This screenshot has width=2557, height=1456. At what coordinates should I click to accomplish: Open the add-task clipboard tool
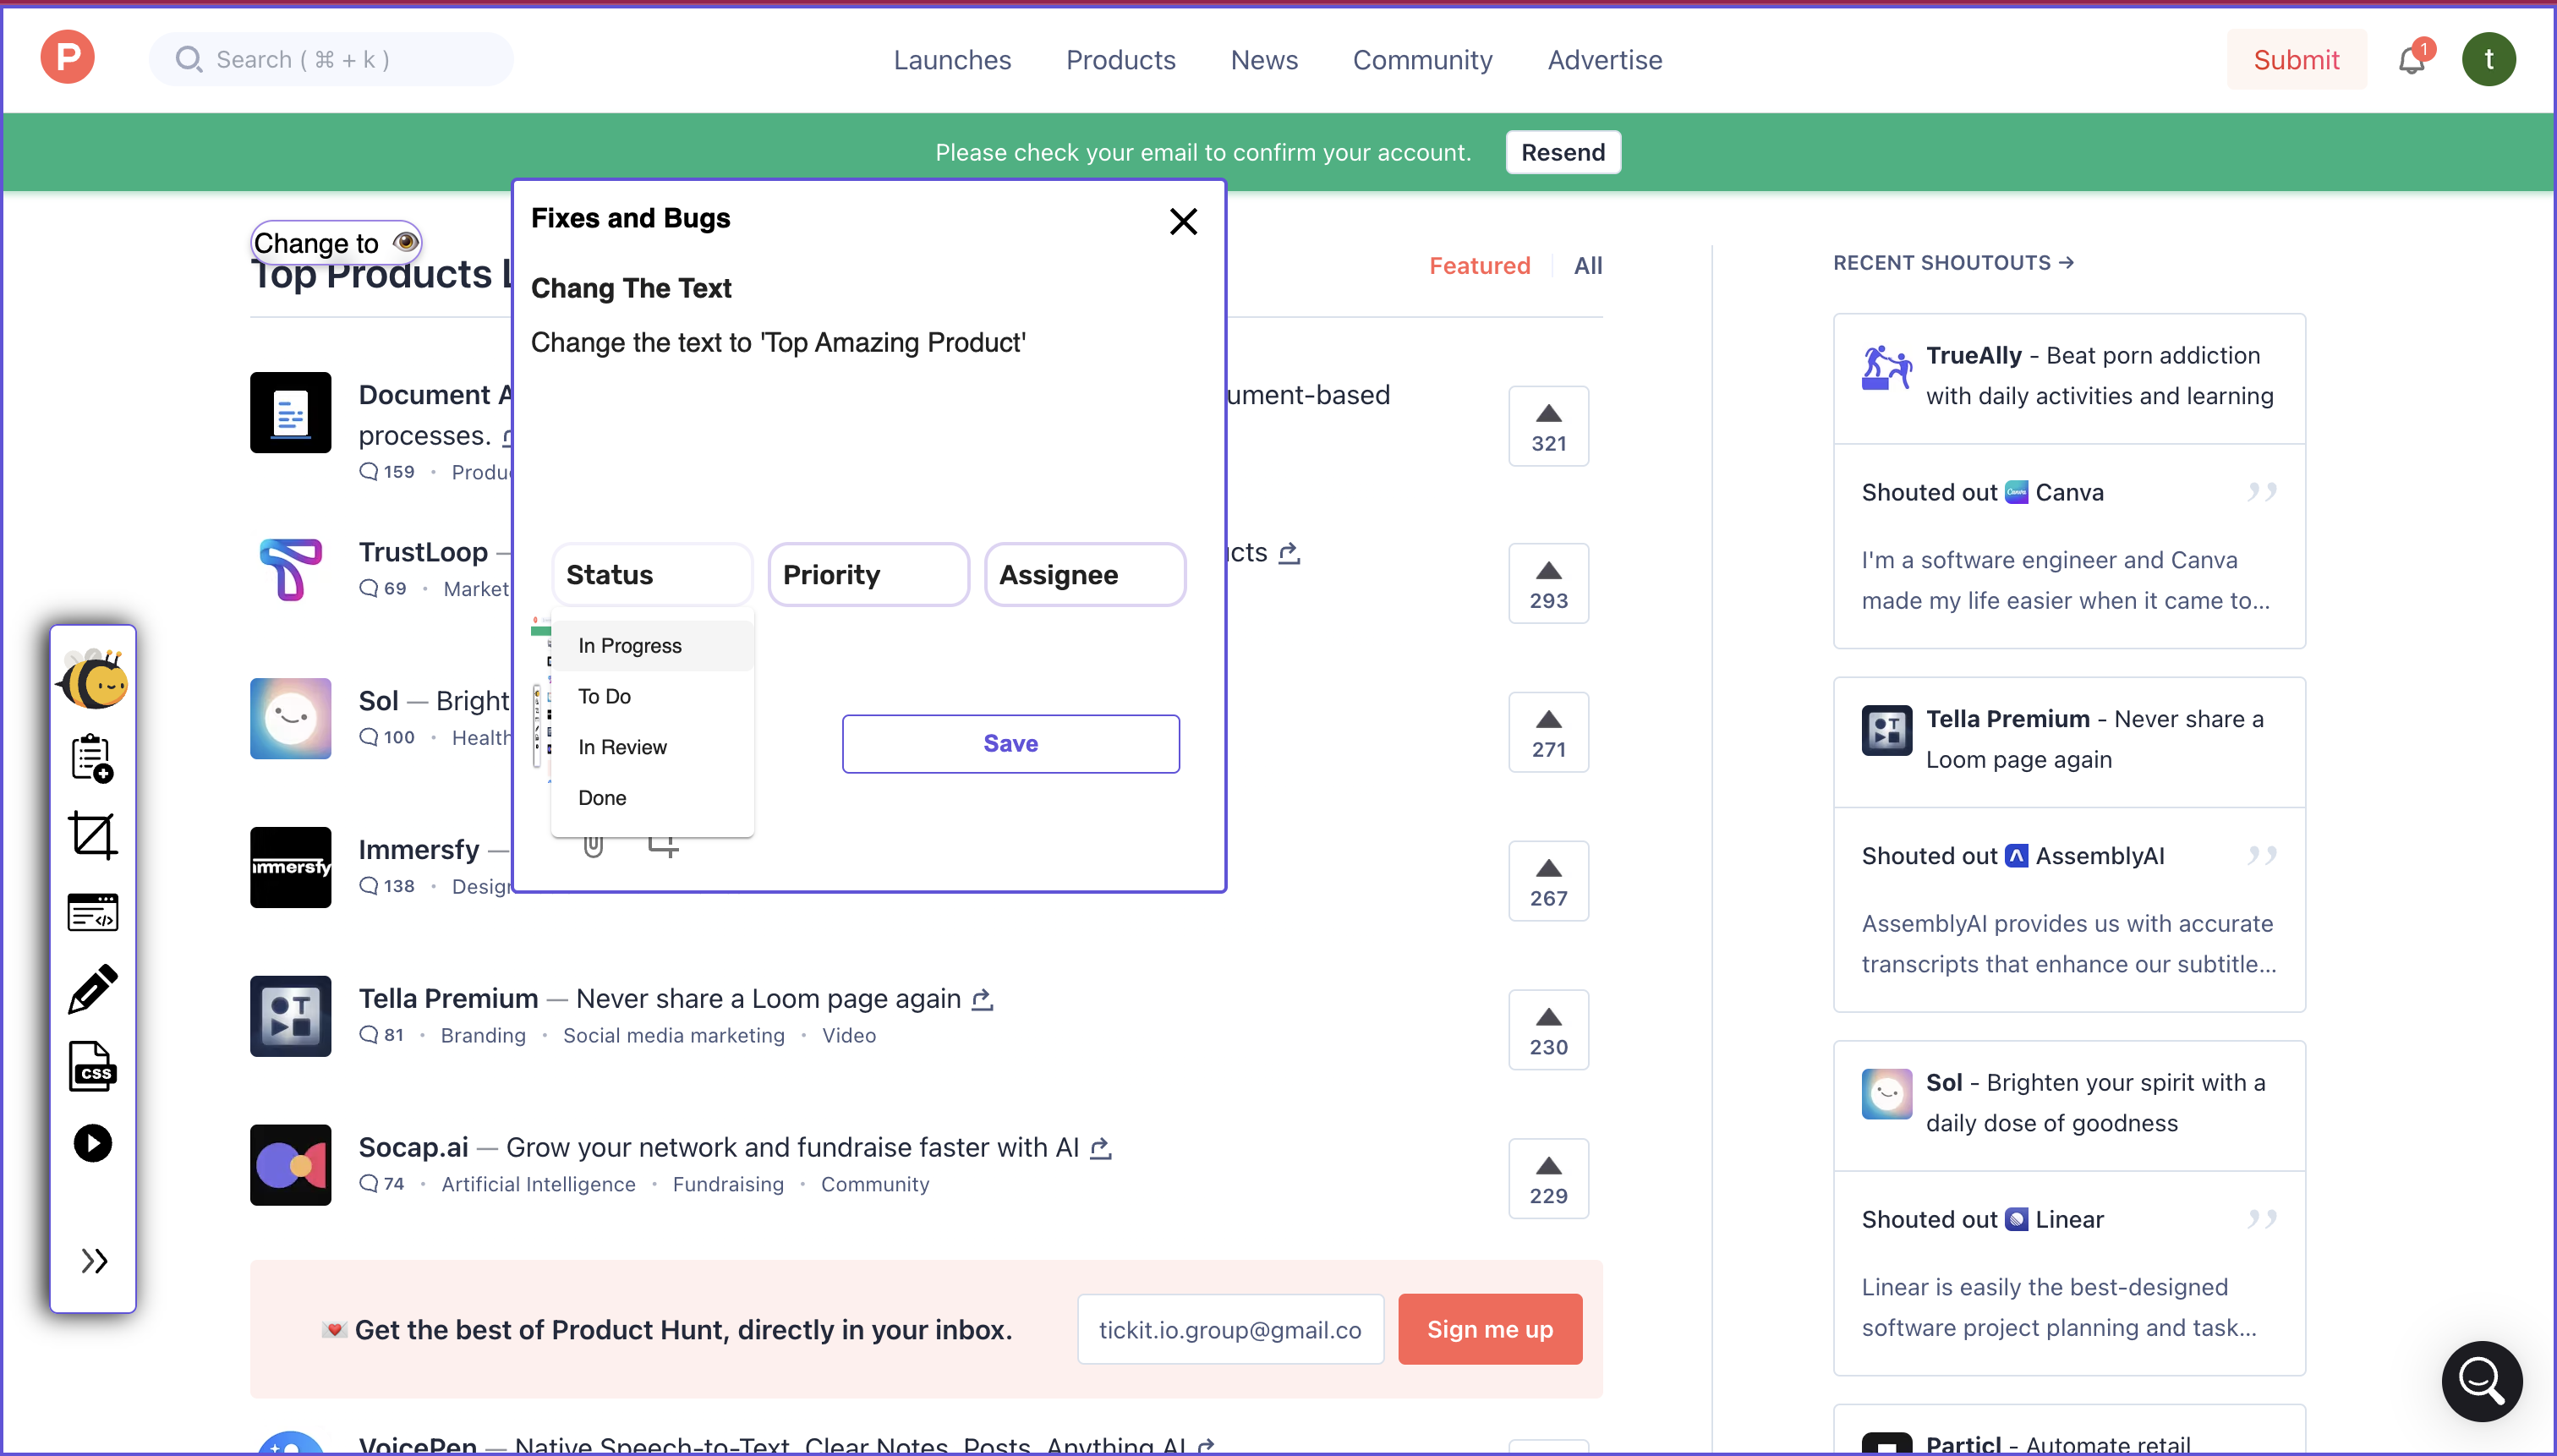point(92,758)
